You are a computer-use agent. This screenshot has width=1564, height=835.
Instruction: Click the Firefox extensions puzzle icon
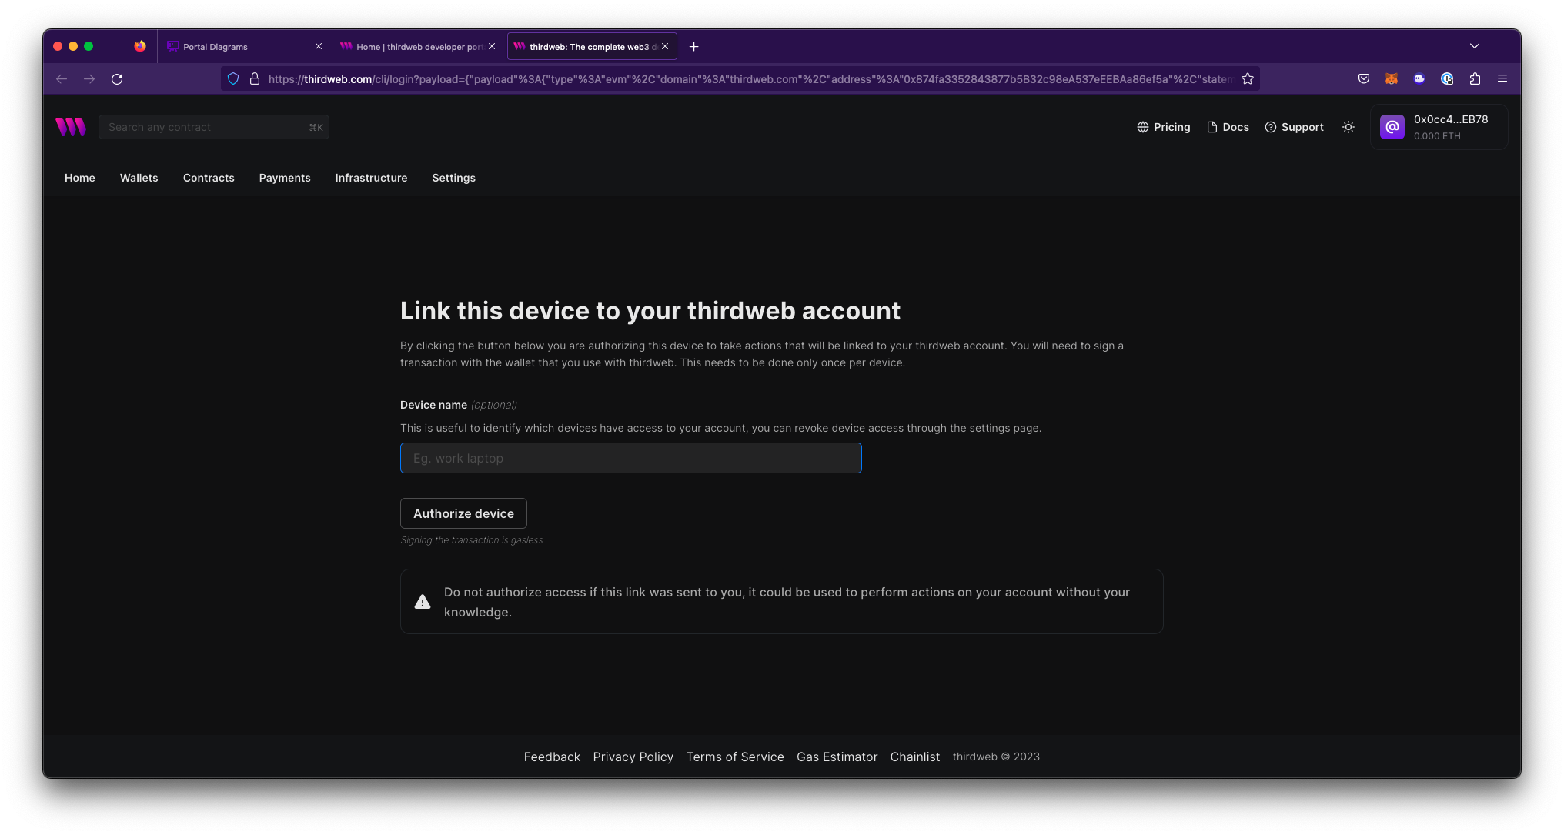(1475, 78)
